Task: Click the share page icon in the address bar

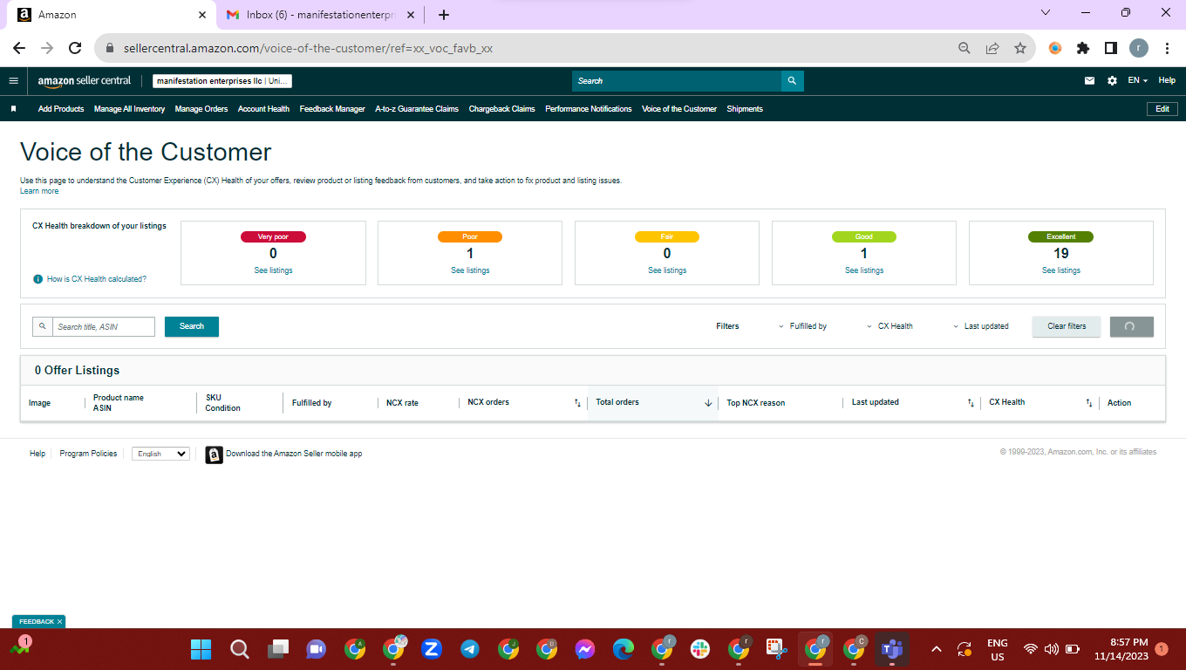Action: click(992, 49)
